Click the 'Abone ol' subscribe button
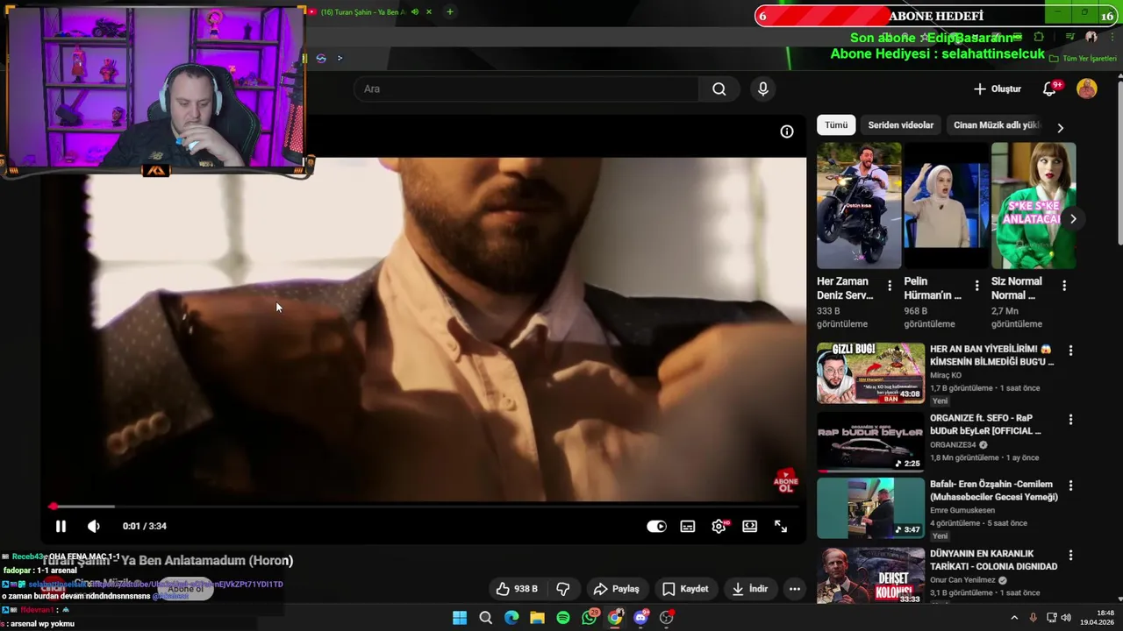The width and height of the screenshot is (1123, 631). (x=186, y=589)
